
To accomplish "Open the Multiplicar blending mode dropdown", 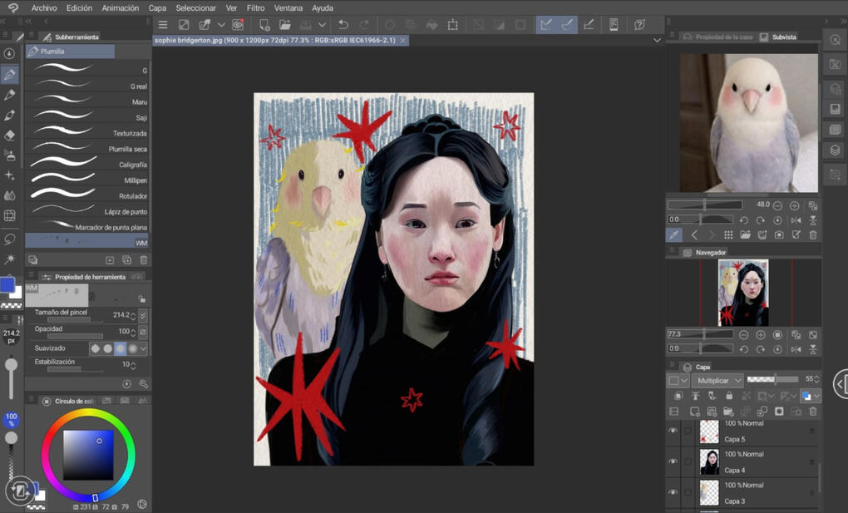I will tap(718, 380).
